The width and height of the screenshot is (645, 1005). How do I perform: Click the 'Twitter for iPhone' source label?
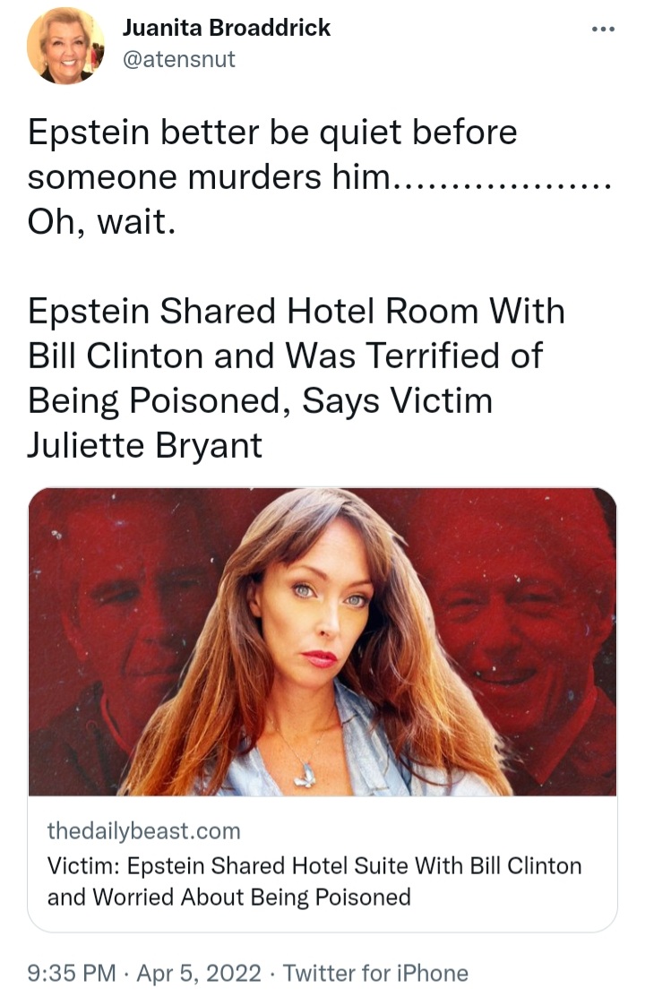(375, 973)
